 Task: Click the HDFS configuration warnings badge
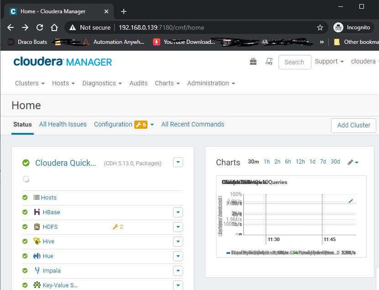pyautogui.click(x=118, y=227)
